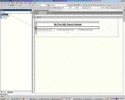Image resolution: width=125 pixels, height=100 pixels.
Task: Open the Edit menu
Action: click(x=5, y=3)
